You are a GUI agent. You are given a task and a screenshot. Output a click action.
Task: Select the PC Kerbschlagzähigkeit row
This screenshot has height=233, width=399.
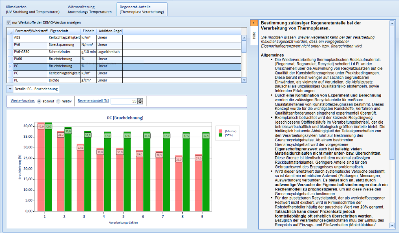coord(124,73)
